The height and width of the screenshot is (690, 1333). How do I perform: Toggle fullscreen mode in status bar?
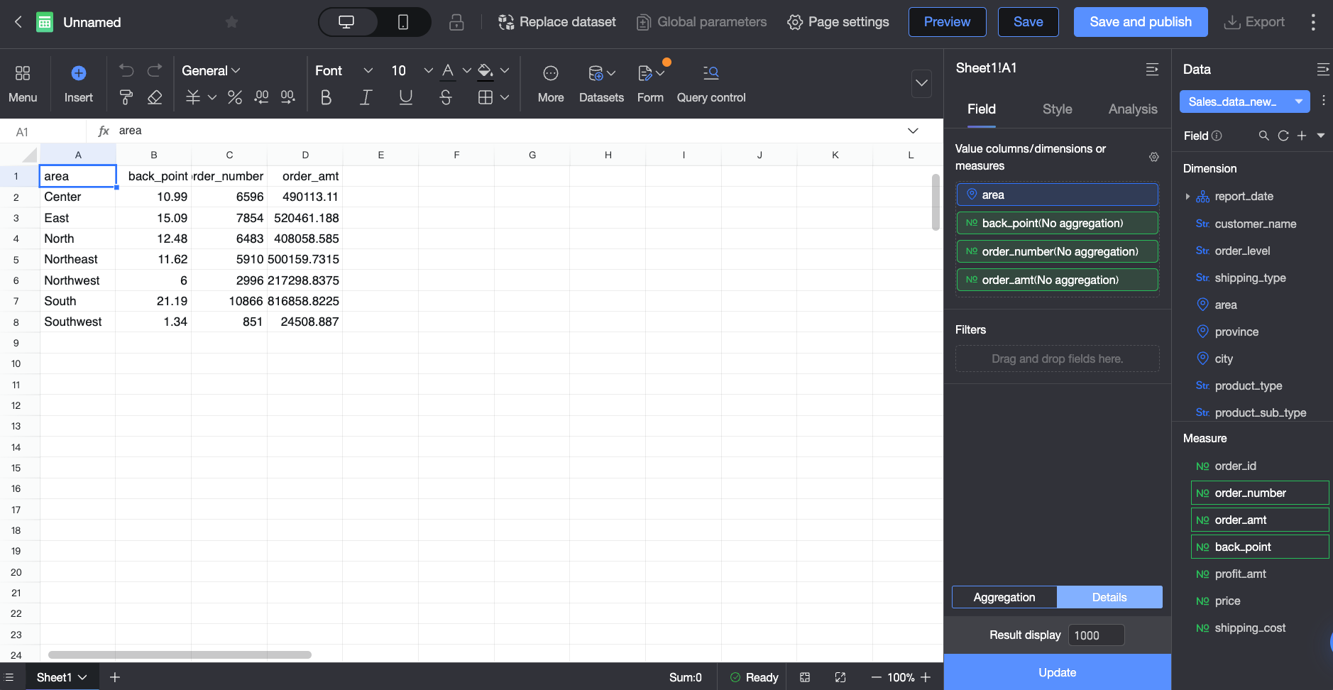click(x=840, y=677)
